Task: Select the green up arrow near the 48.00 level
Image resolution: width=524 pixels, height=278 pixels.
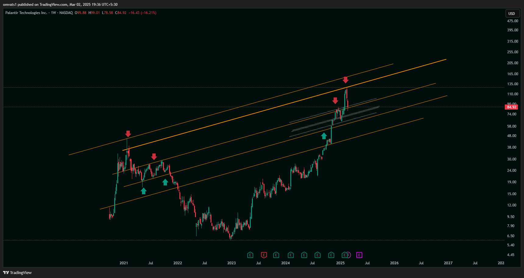Action: 324,136
